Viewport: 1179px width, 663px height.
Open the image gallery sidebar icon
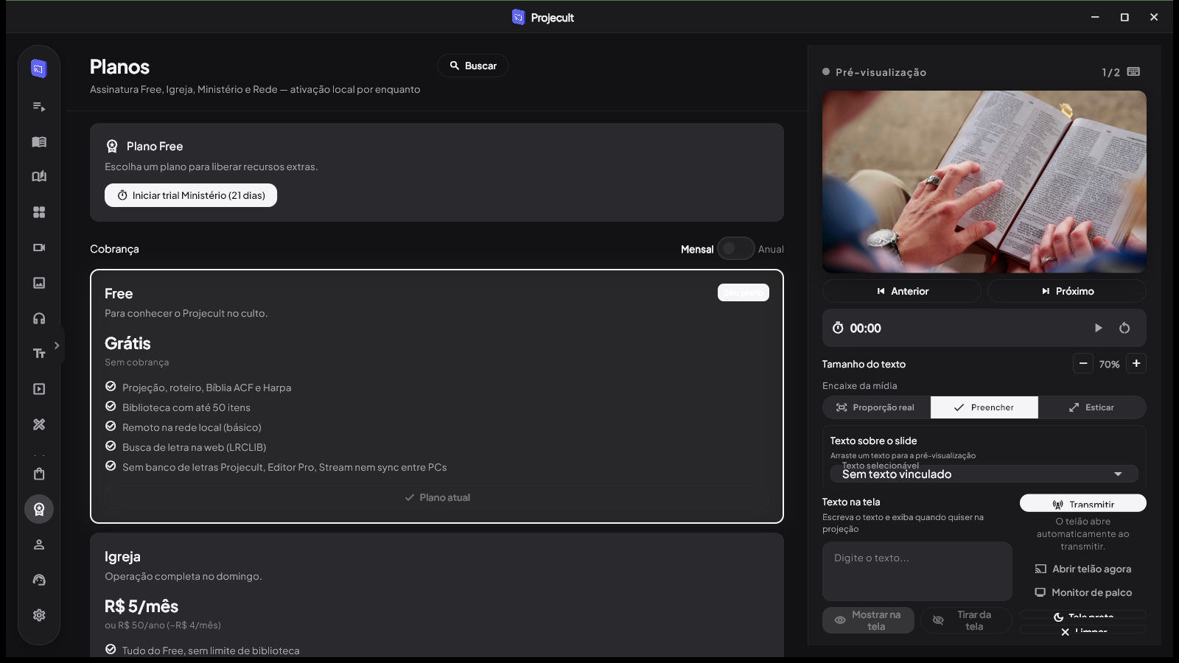39,283
